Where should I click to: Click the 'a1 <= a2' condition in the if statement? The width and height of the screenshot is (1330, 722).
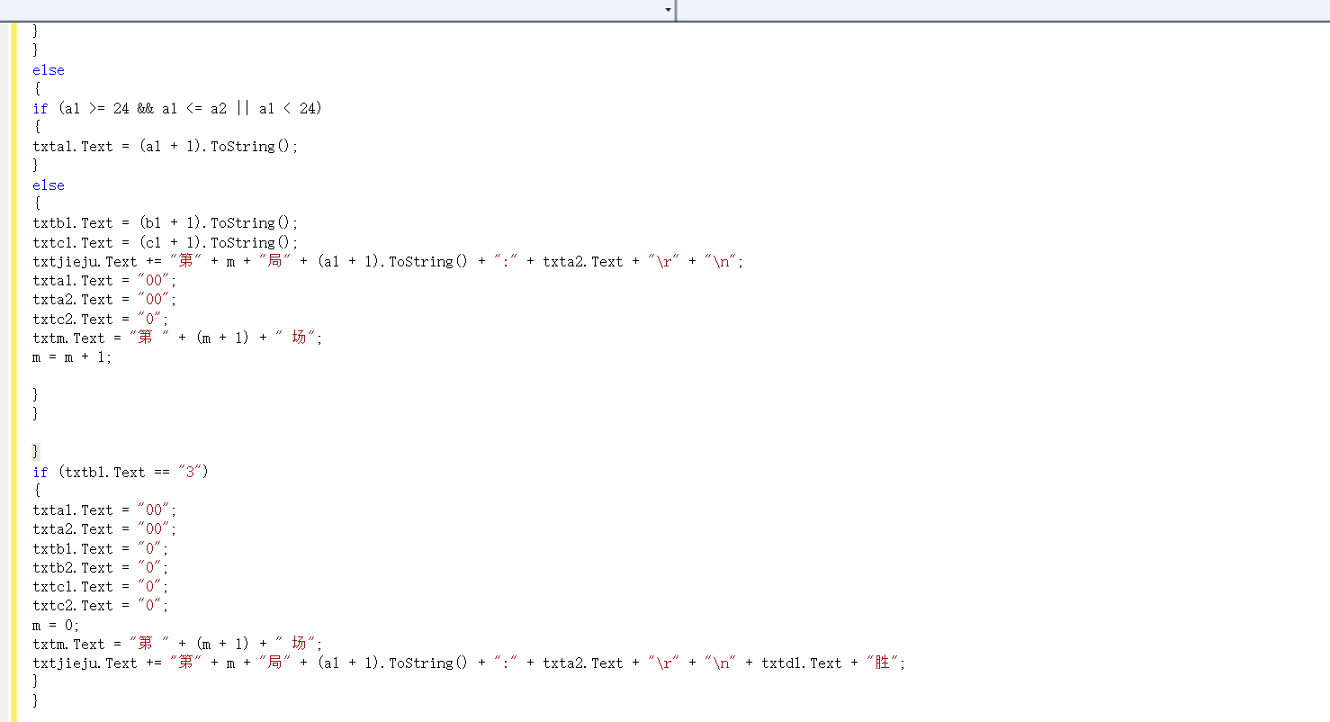[x=194, y=108]
